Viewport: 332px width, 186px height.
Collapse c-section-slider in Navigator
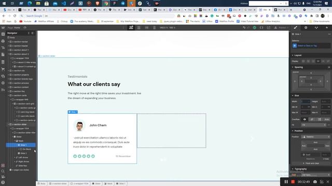pyautogui.click(x=9, y=125)
